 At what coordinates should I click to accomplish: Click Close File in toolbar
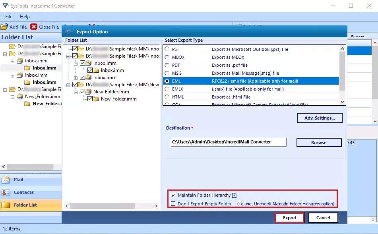(x=45, y=27)
